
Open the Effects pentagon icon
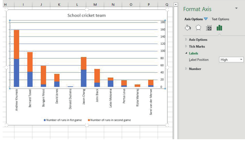click(198, 28)
